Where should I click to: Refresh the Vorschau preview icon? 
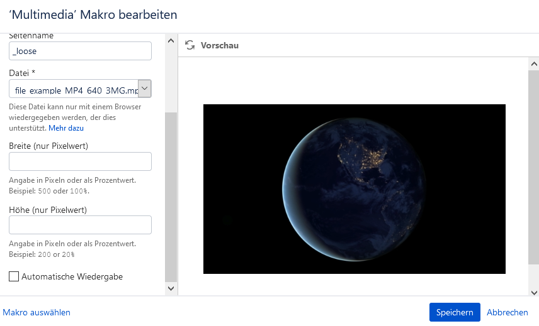point(190,45)
